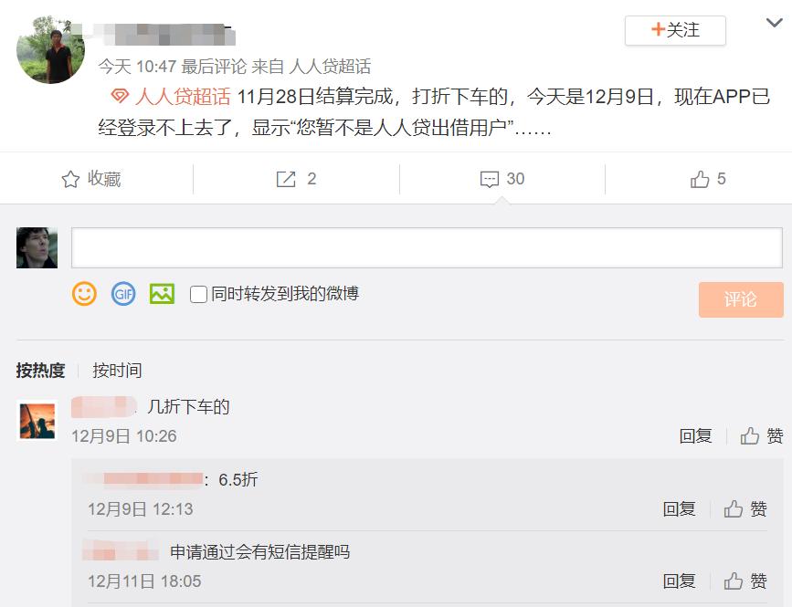
Task: Click inside the comment input box
Action: tap(411, 247)
